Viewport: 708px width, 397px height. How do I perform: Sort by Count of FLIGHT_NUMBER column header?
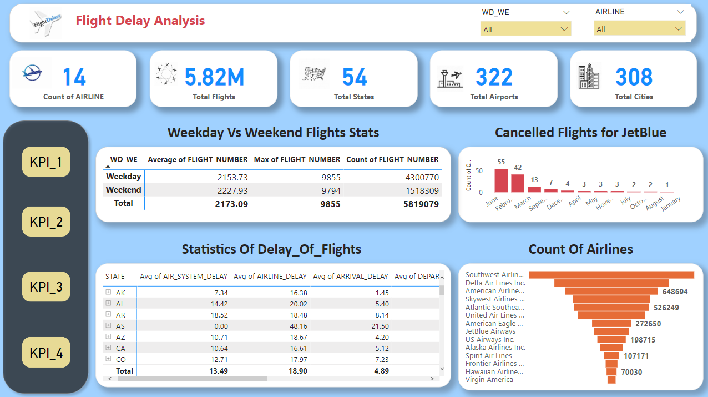392,159
